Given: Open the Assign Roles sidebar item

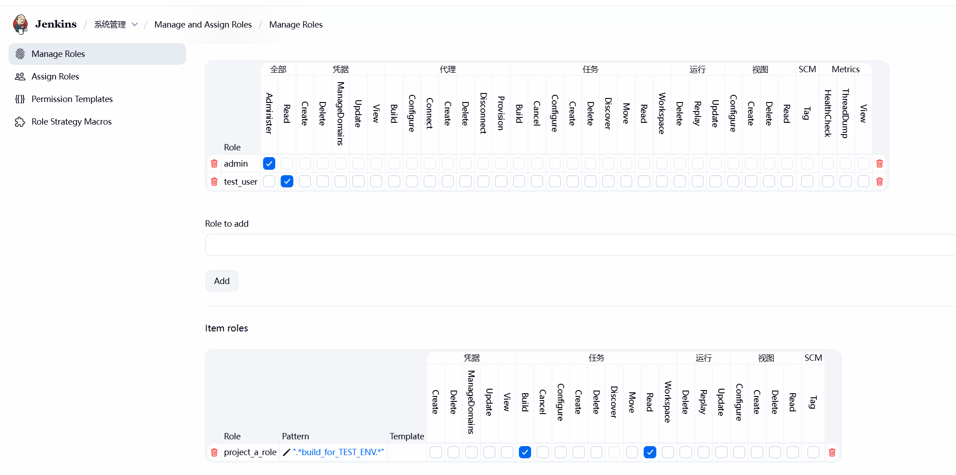Looking at the screenshot, I should point(55,77).
